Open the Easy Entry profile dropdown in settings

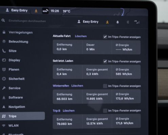[88, 22]
